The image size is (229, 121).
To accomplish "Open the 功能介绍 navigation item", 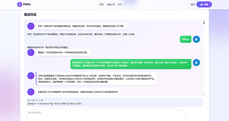I will pyautogui.click(x=111, y=5).
